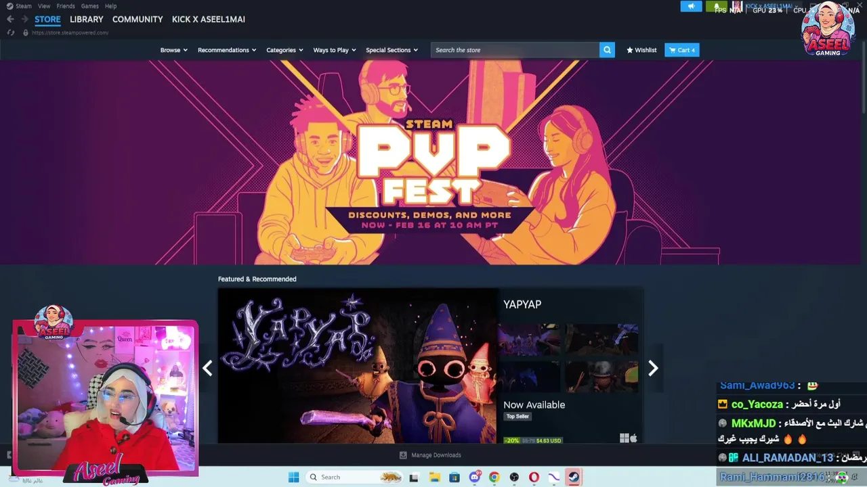The height and width of the screenshot is (487, 867).
Task: View second YAPYAP screenshot thumbnail
Action: (x=601, y=340)
